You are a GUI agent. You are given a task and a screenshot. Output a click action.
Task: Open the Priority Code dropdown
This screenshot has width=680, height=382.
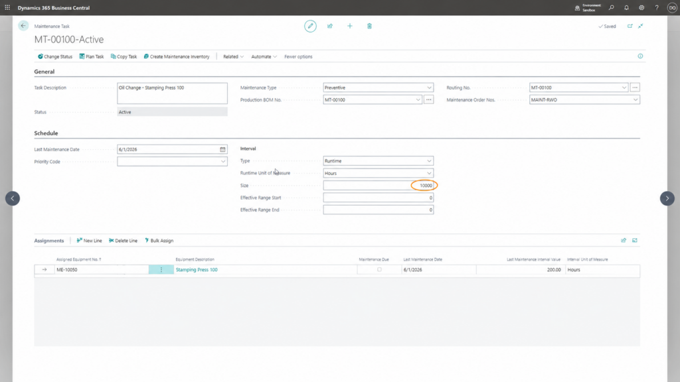click(223, 162)
